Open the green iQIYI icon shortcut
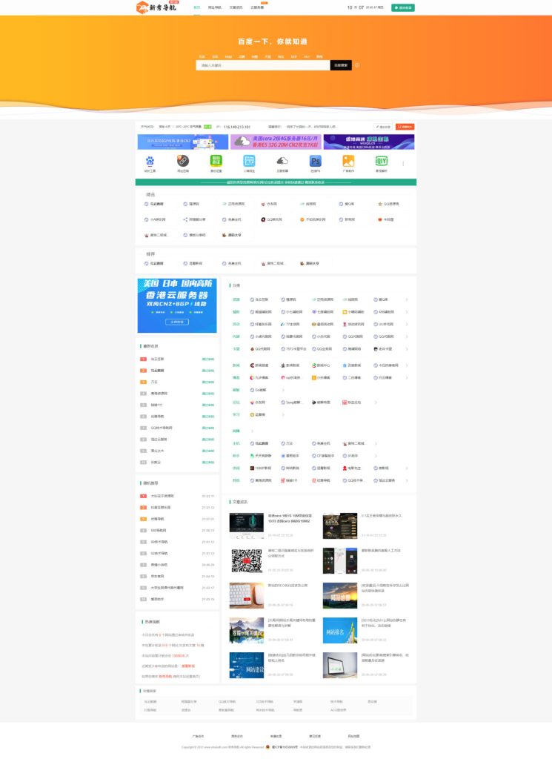The image size is (552, 759). click(x=382, y=161)
